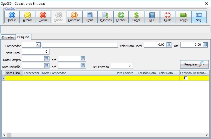The width and height of the screenshot is (211, 139).
Task: Sort by Nota Fiscal column header
Action: point(14,73)
